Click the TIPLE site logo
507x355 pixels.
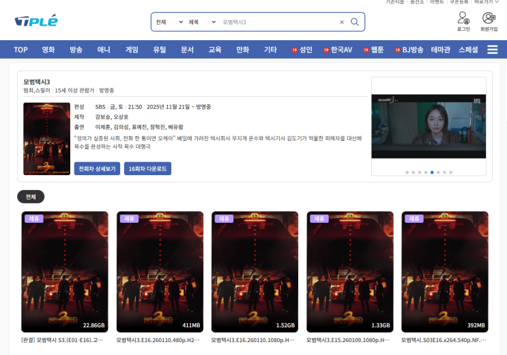(36, 20)
